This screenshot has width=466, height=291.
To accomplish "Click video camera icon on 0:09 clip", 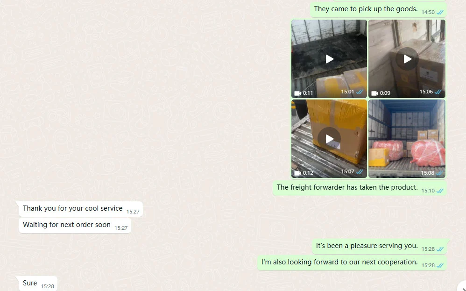I will [x=375, y=93].
